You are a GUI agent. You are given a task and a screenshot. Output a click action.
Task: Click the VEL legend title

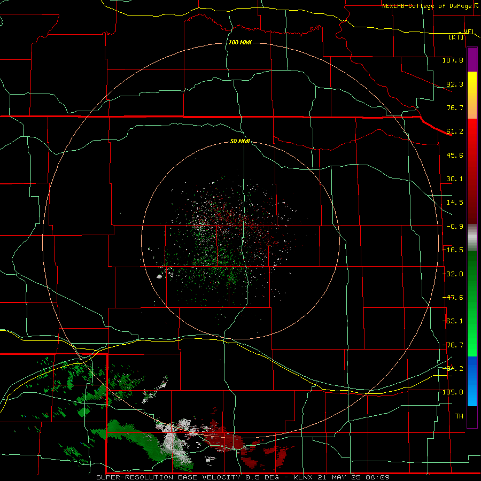pos(469,32)
